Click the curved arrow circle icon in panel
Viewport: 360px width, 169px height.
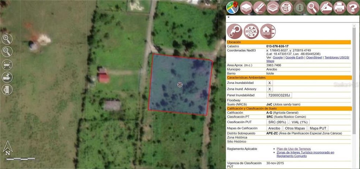(235, 31)
